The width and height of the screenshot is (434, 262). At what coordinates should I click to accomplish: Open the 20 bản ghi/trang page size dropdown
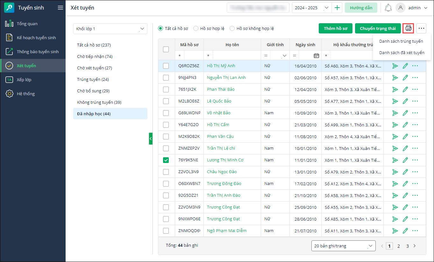point(343,246)
